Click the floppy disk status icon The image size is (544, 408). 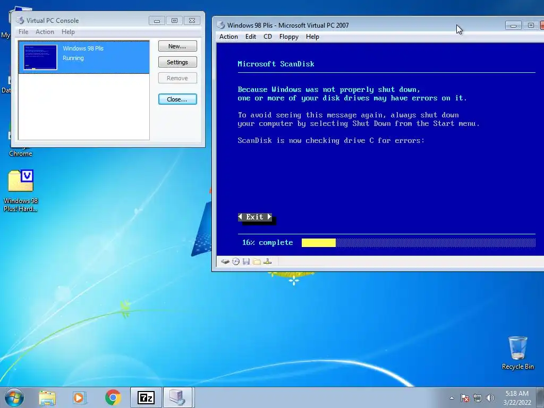pyautogui.click(x=246, y=261)
